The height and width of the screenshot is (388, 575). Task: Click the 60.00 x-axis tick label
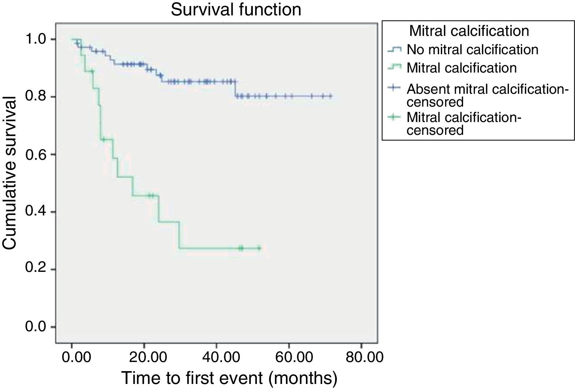(289, 356)
